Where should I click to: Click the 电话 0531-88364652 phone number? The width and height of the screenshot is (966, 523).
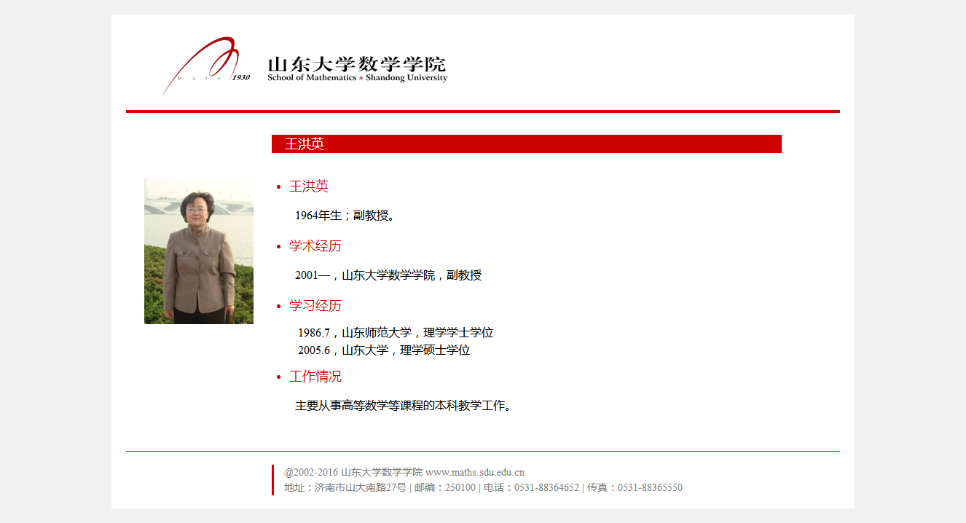click(x=531, y=488)
